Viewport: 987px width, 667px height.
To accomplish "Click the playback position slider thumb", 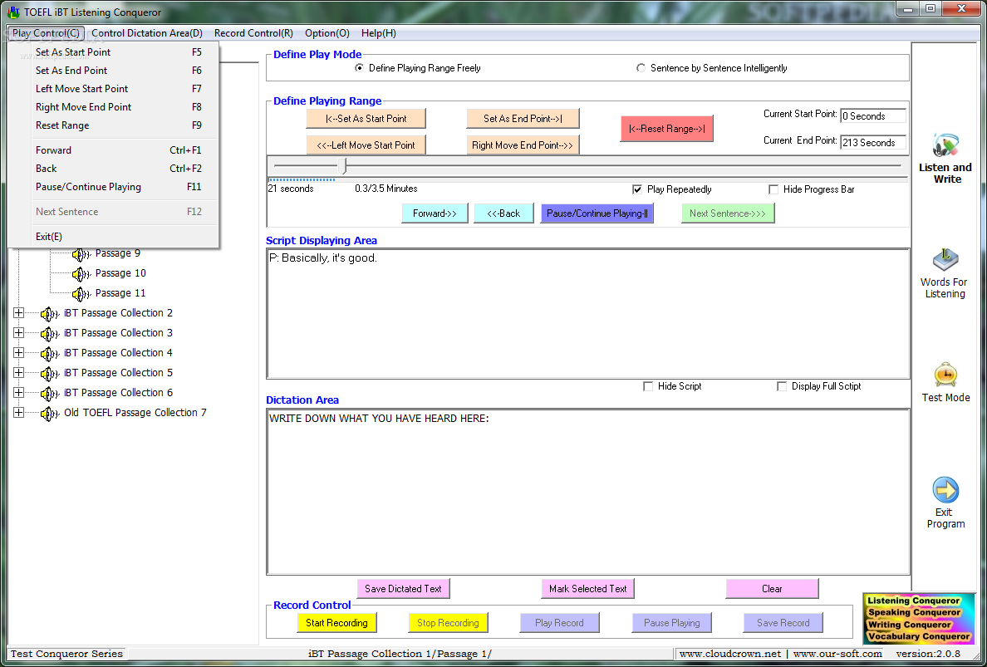I will [x=342, y=166].
